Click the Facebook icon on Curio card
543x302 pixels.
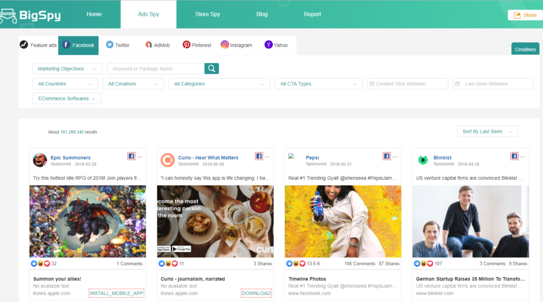pos(259,156)
